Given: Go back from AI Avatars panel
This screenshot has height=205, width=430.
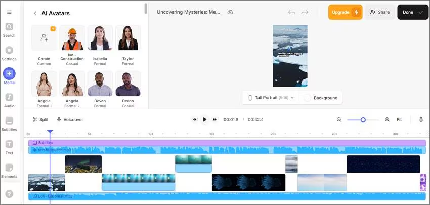Looking at the screenshot, I should [35, 13].
